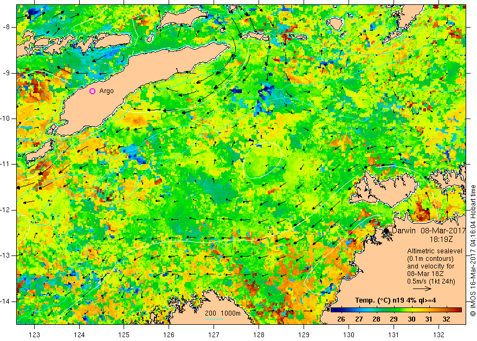477x341 pixels.
Task: Click the latitude label -8
Action: pos(7,27)
